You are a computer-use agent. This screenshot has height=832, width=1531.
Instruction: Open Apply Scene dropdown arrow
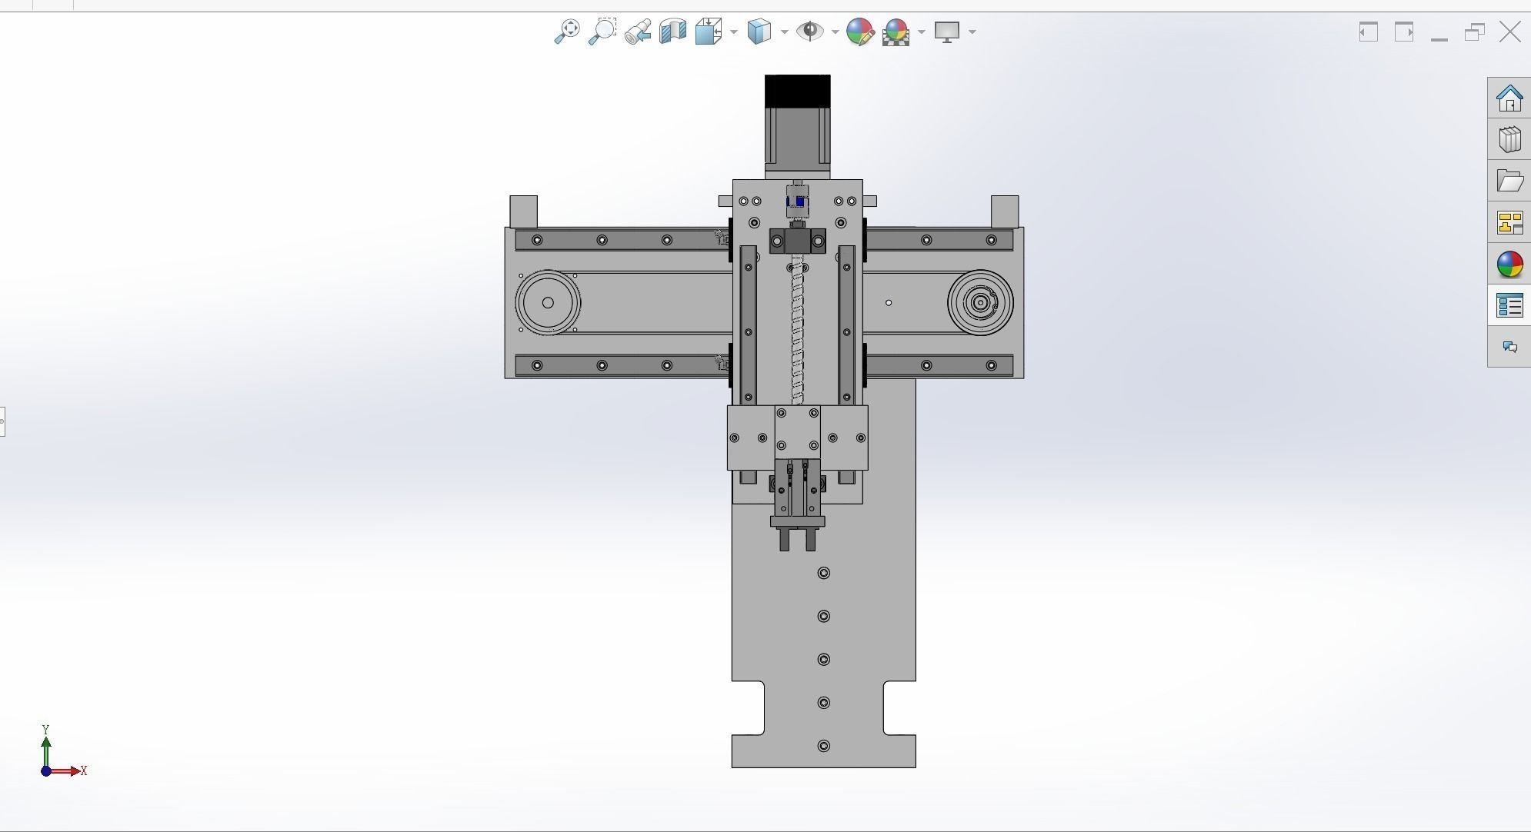[x=922, y=32]
